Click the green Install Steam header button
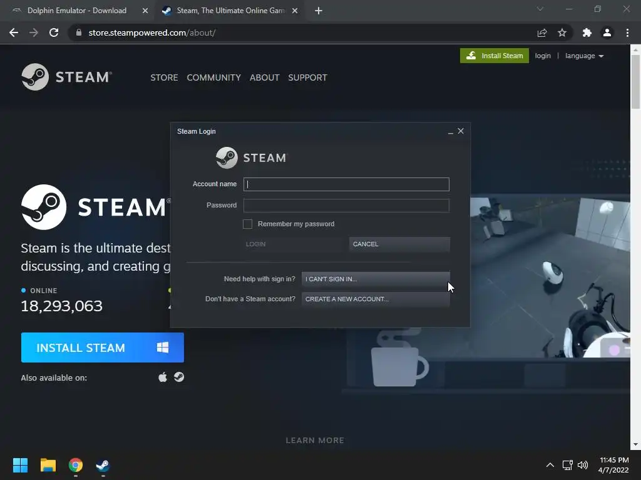Image resolution: width=641 pixels, height=480 pixels. [x=495, y=56]
